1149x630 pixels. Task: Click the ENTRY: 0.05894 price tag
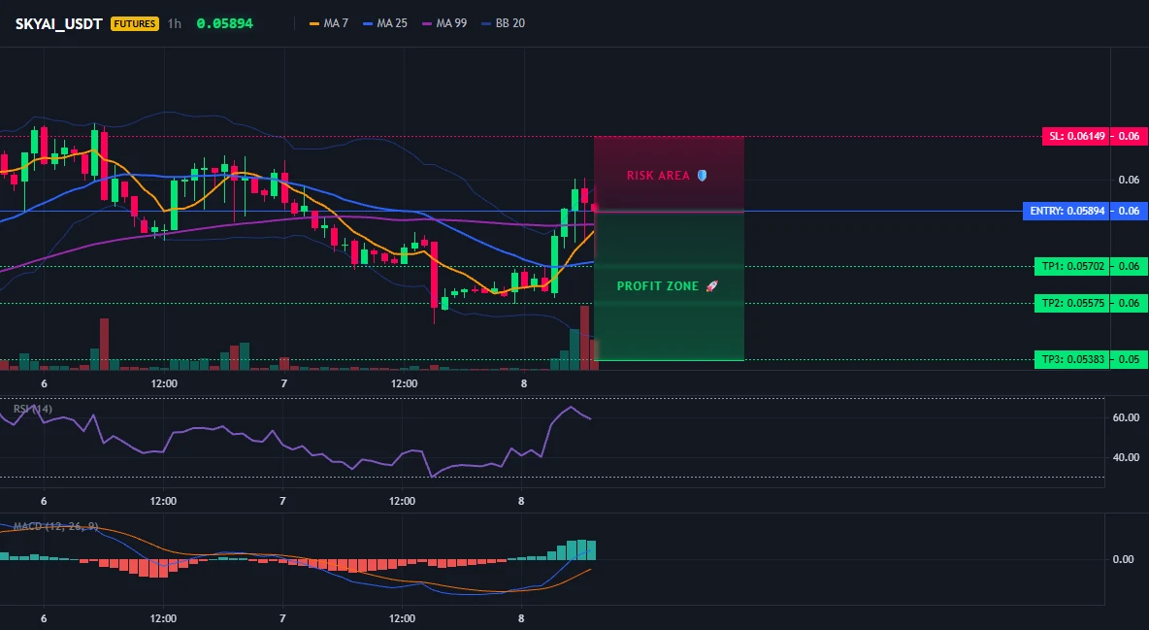(x=1066, y=212)
